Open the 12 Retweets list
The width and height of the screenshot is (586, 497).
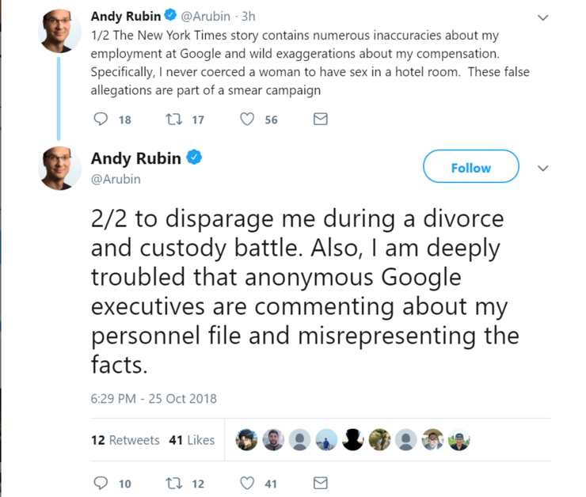coord(125,440)
